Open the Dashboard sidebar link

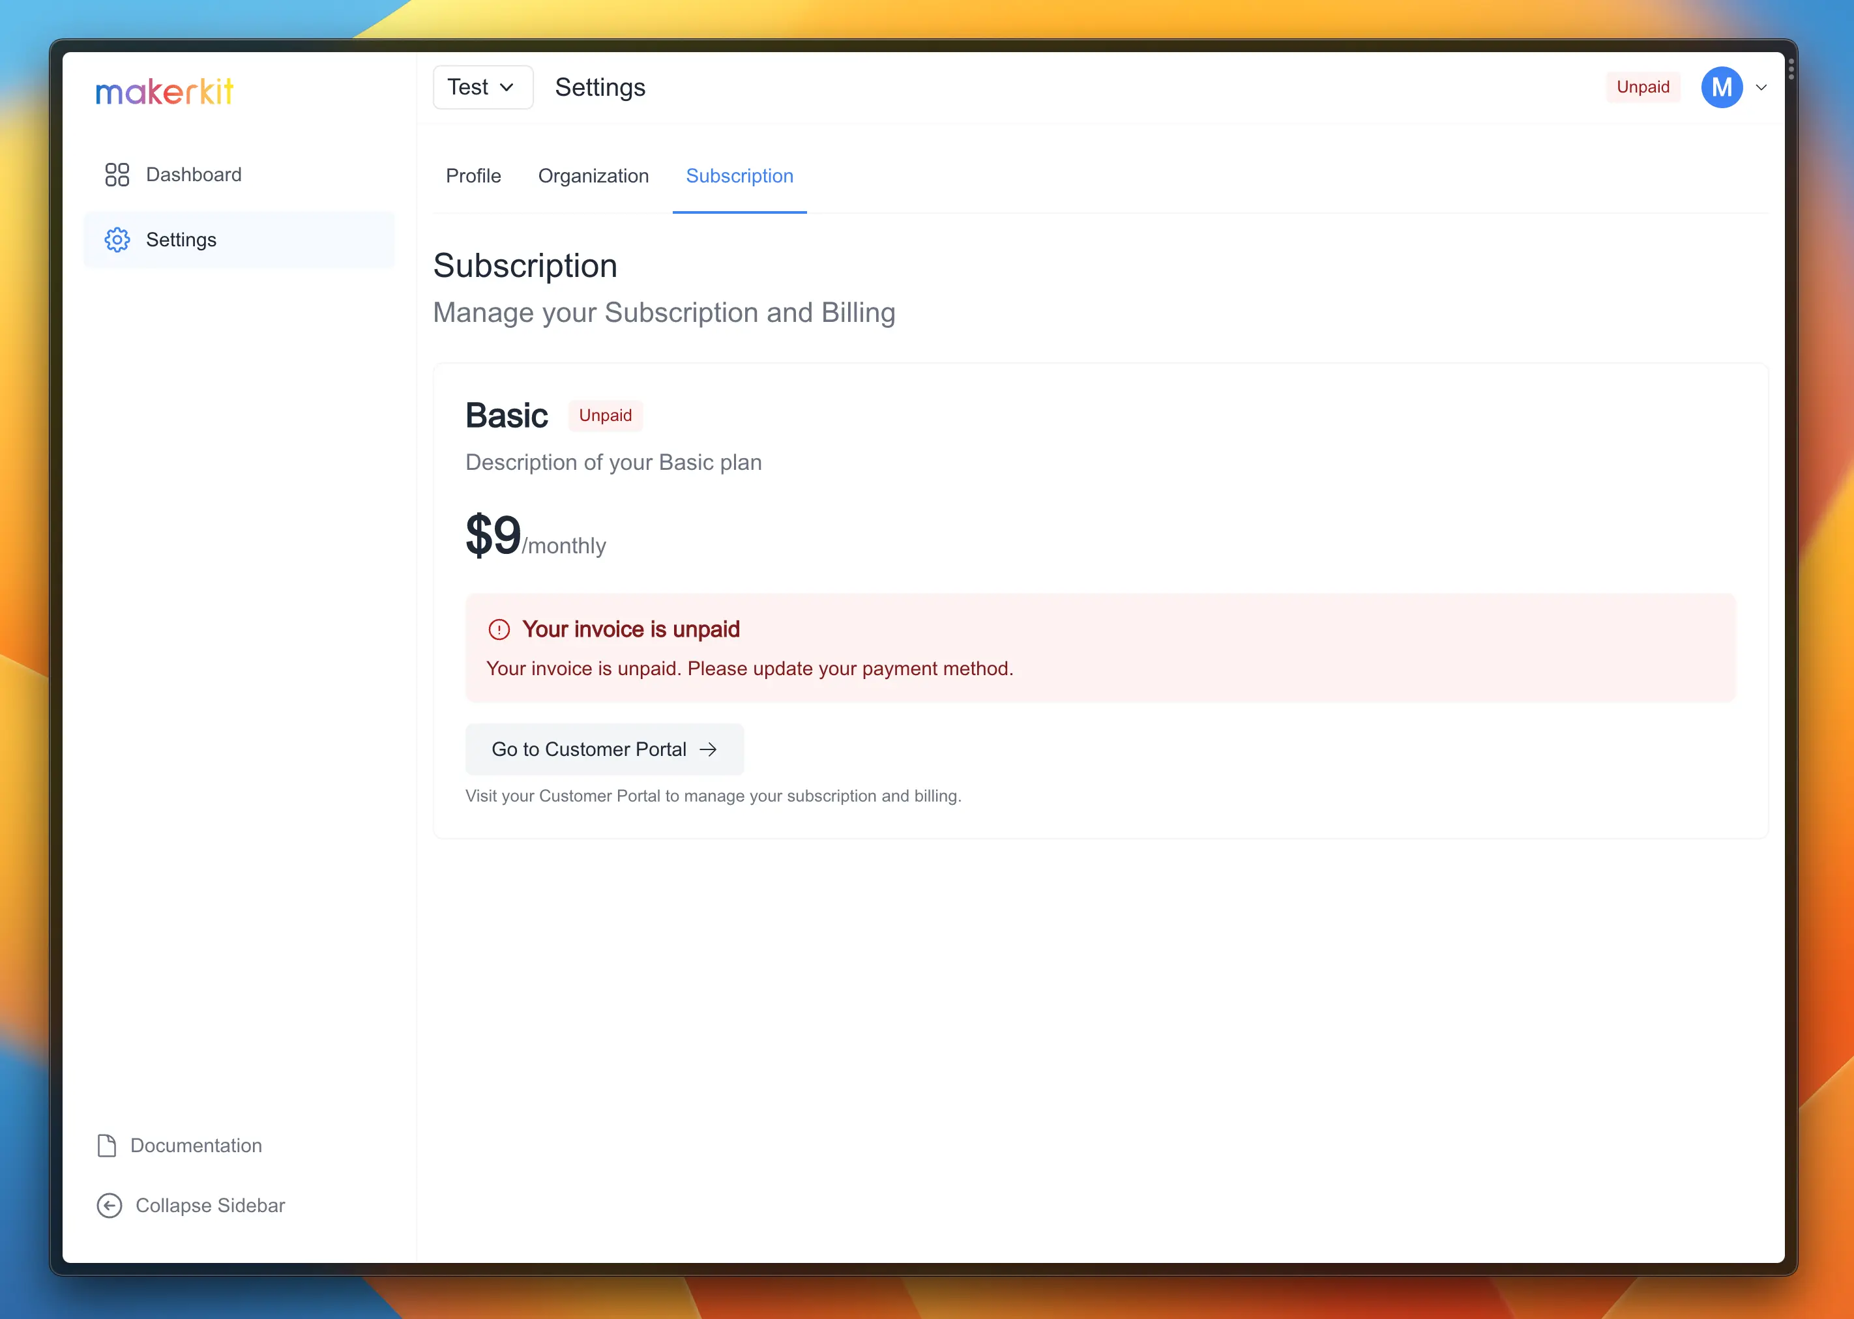click(x=194, y=175)
